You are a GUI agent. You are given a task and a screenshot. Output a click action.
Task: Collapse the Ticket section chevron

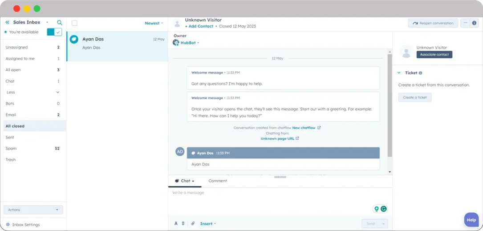(x=399, y=73)
